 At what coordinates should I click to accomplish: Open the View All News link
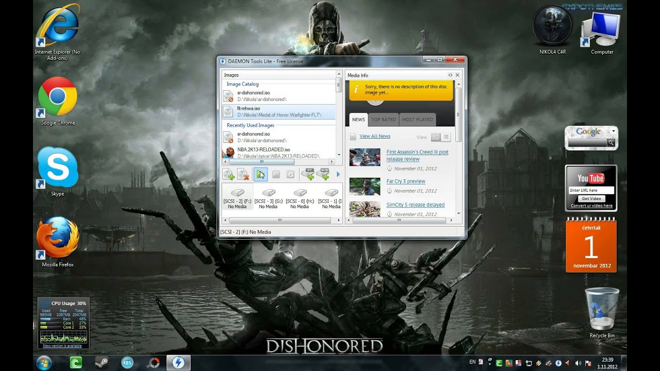click(375, 136)
